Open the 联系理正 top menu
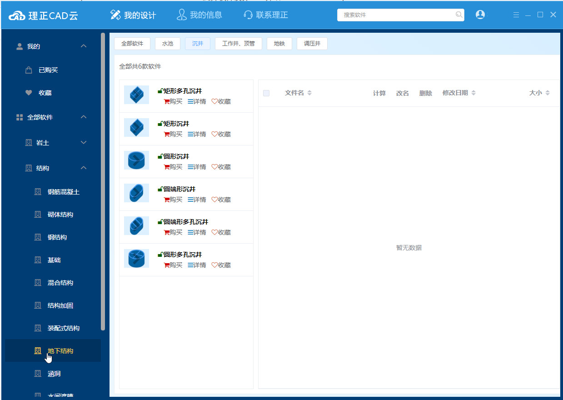The image size is (563, 400). click(266, 15)
